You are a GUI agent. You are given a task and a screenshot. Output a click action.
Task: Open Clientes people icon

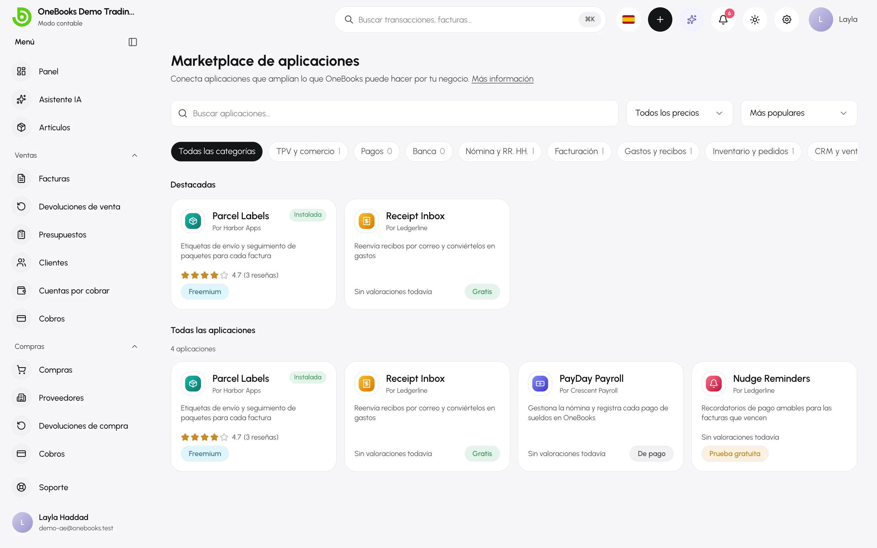(x=21, y=262)
